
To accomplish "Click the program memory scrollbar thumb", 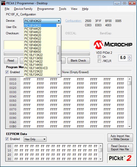I will [129, 83].
